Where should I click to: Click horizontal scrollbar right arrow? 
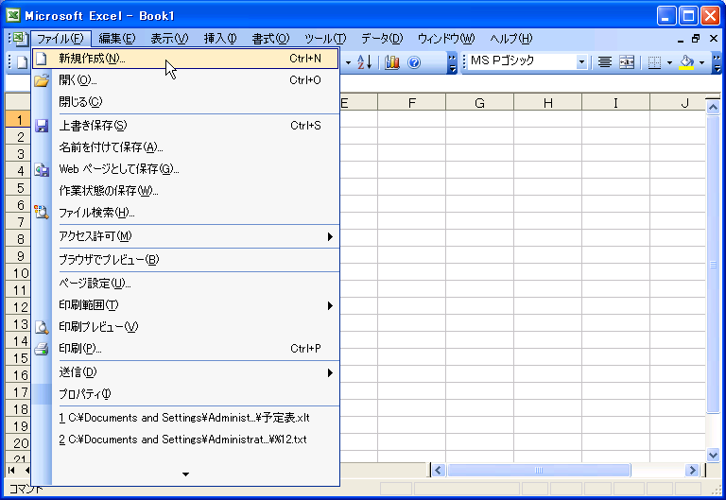point(692,471)
